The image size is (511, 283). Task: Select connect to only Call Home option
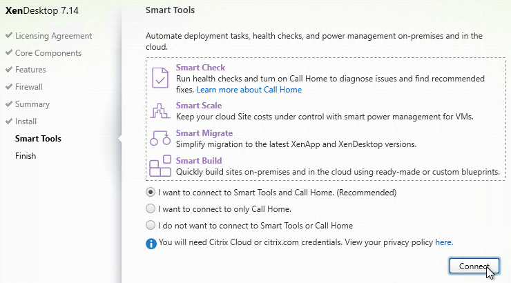[151, 208]
